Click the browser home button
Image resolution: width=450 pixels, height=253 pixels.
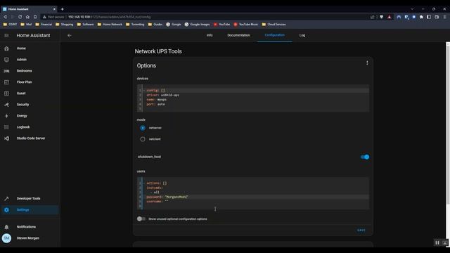pos(27,17)
